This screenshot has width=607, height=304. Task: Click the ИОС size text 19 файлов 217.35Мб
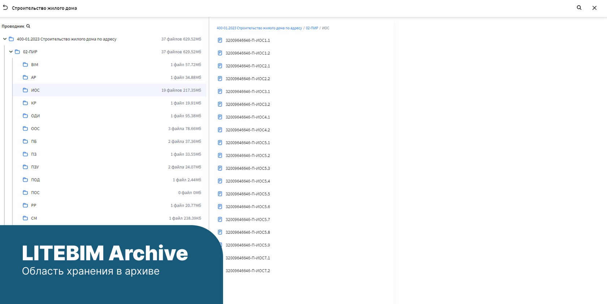[181, 90]
